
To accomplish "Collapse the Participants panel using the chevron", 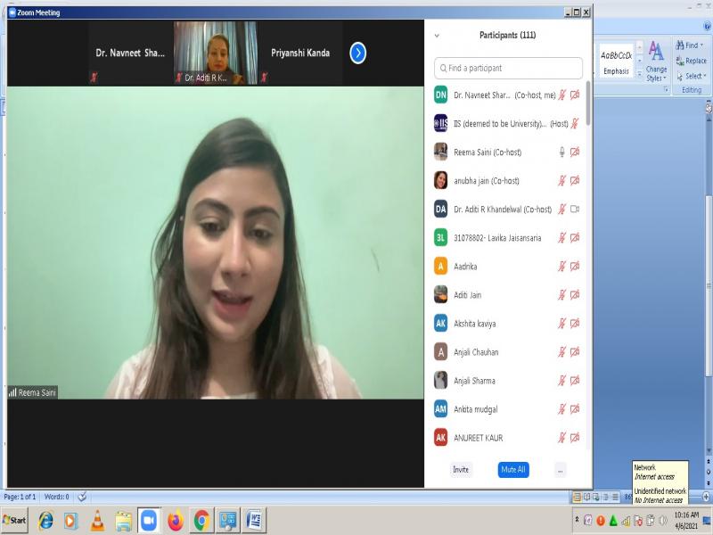I will point(437,36).
